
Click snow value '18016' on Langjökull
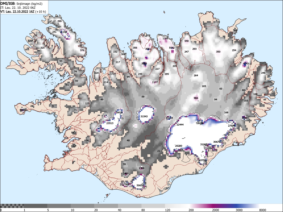pos(119,113)
